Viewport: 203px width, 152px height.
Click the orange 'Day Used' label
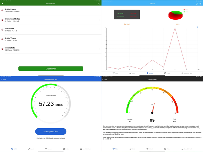point(127,24)
